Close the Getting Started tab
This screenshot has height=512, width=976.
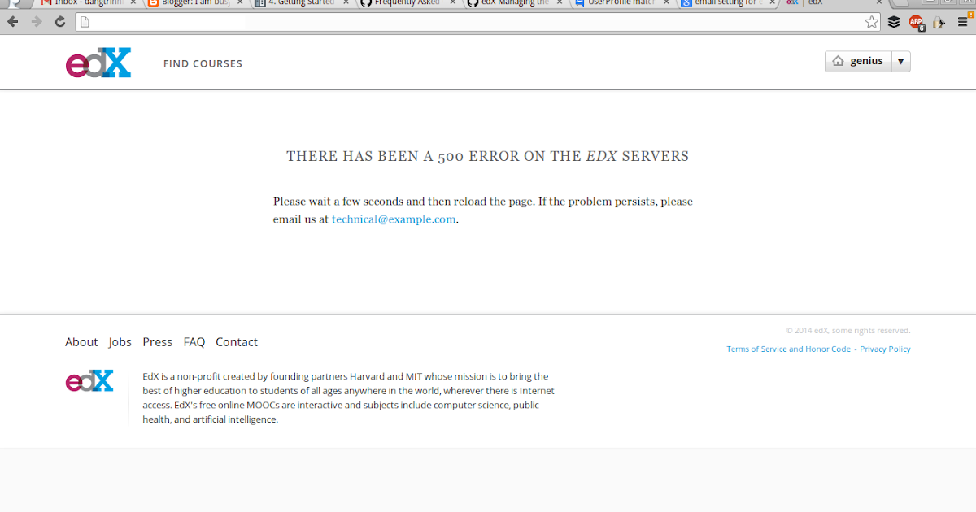(x=346, y=2)
